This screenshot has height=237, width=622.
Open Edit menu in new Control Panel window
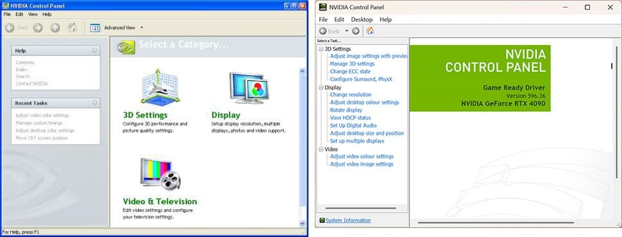[x=339, y=19]
